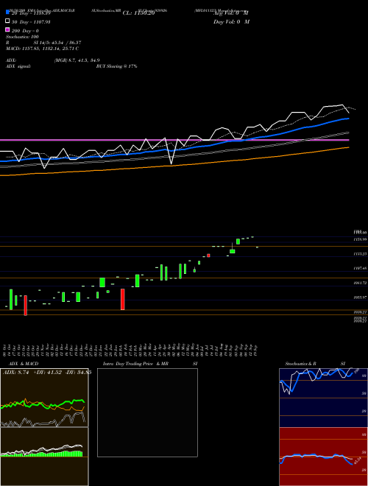This screenshot has width=368, height=486.
Task: Click the 'ADX signal:' label
Action: click(18, 66)
